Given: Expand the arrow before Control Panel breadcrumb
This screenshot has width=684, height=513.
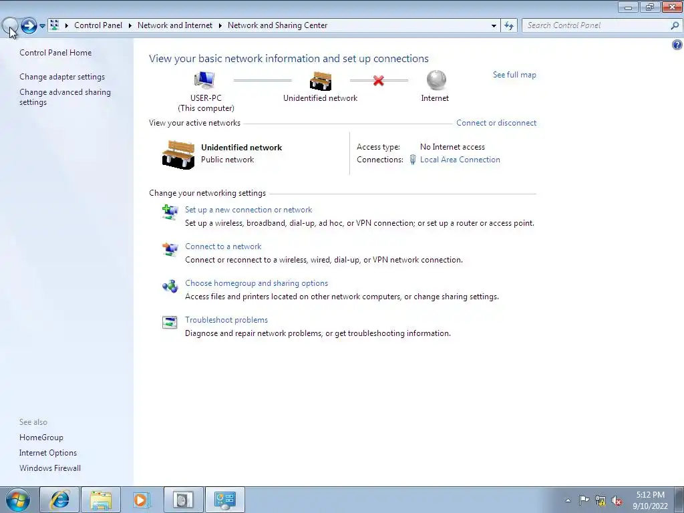Looking at the screenshot, I should (67, 25).
